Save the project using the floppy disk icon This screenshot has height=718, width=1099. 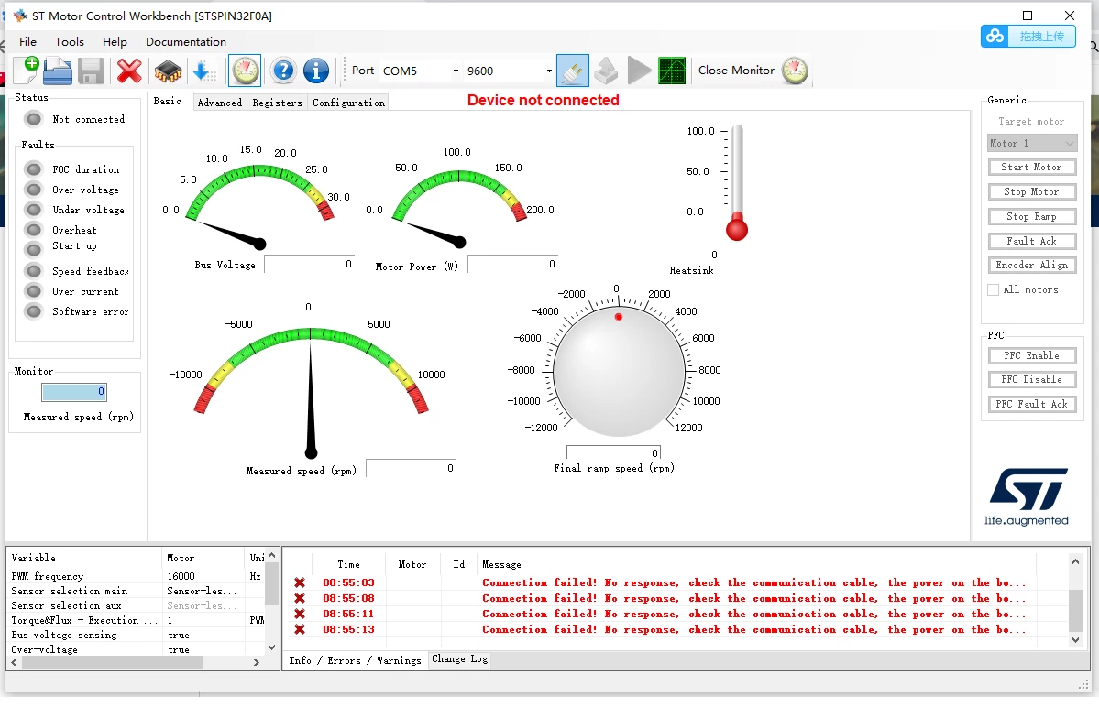(x=91, y=71)
